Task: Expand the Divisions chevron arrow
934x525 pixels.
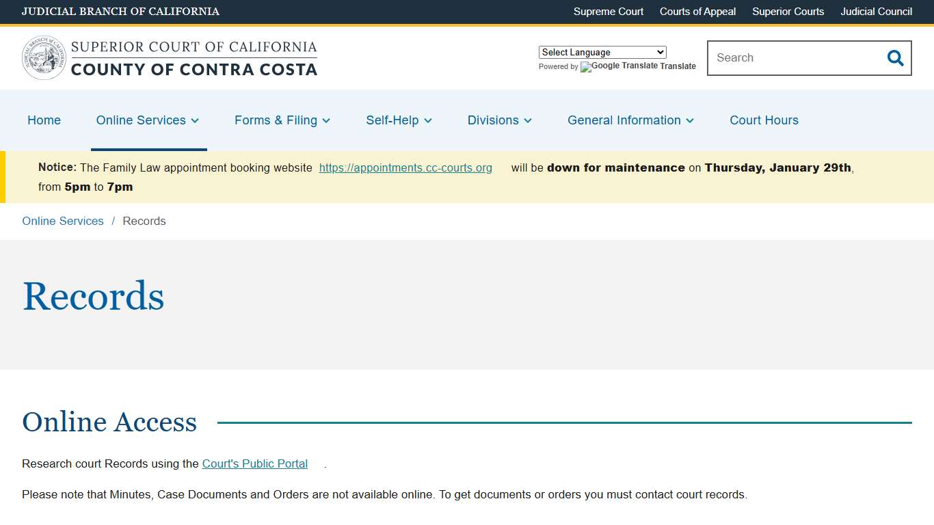Action: (x=527, y=120)
